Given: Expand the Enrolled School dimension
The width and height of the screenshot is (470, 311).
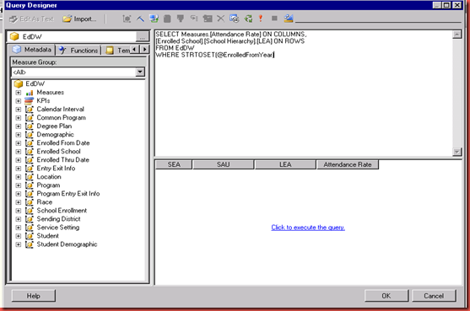Looking at the screenshot, I should pos(19,152).
